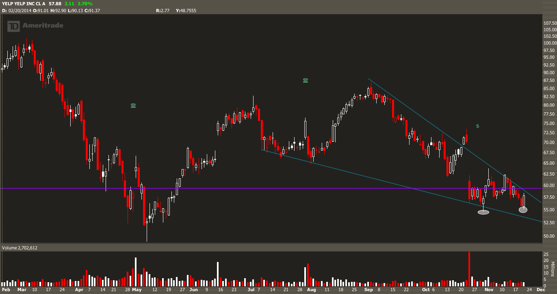The image size is (557, 294).
Task: Click the 5 label on volume axis
Action: click(x=545, y=280)
